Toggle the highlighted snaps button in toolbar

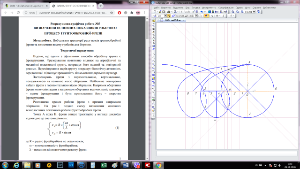(x=206, y=16)
